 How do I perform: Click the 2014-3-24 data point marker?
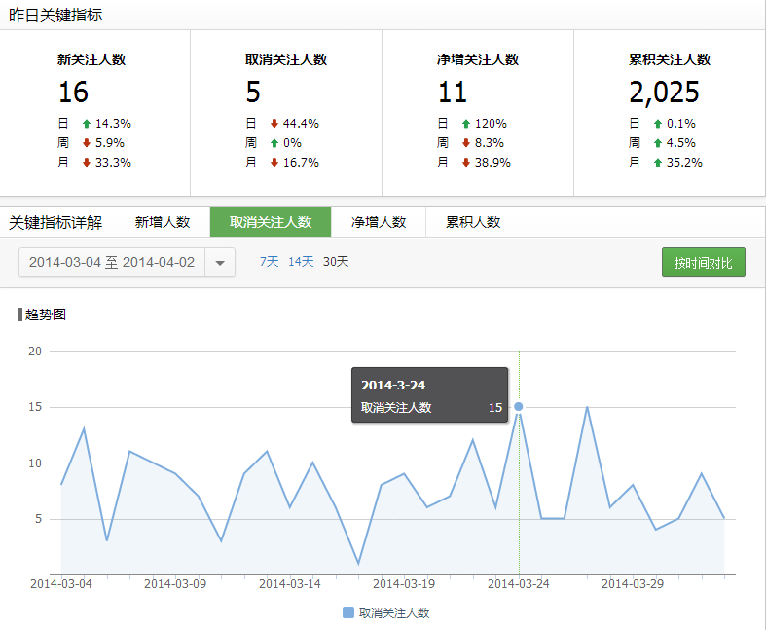[x=519, y=407]
